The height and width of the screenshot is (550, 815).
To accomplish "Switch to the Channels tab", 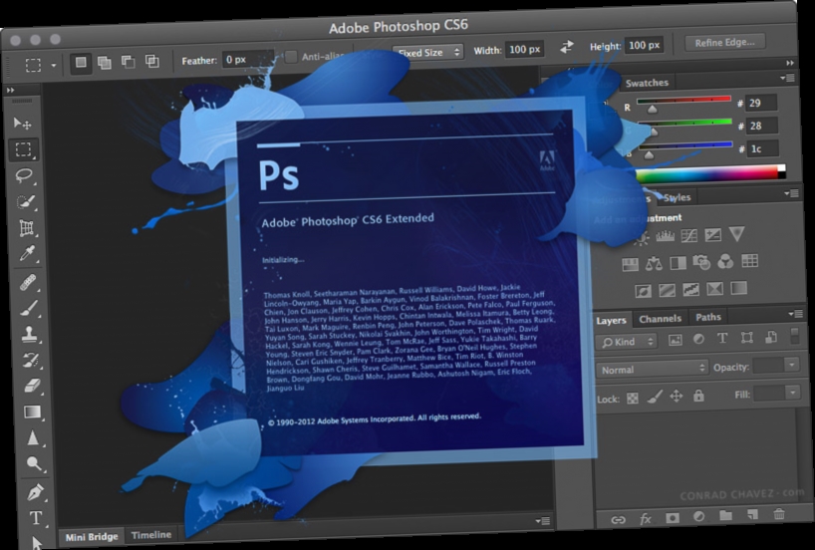I will pos(660,319).
